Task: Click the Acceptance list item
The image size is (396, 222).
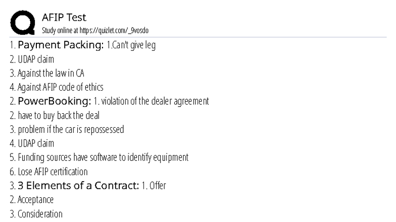Action: (x=31, y=199)
